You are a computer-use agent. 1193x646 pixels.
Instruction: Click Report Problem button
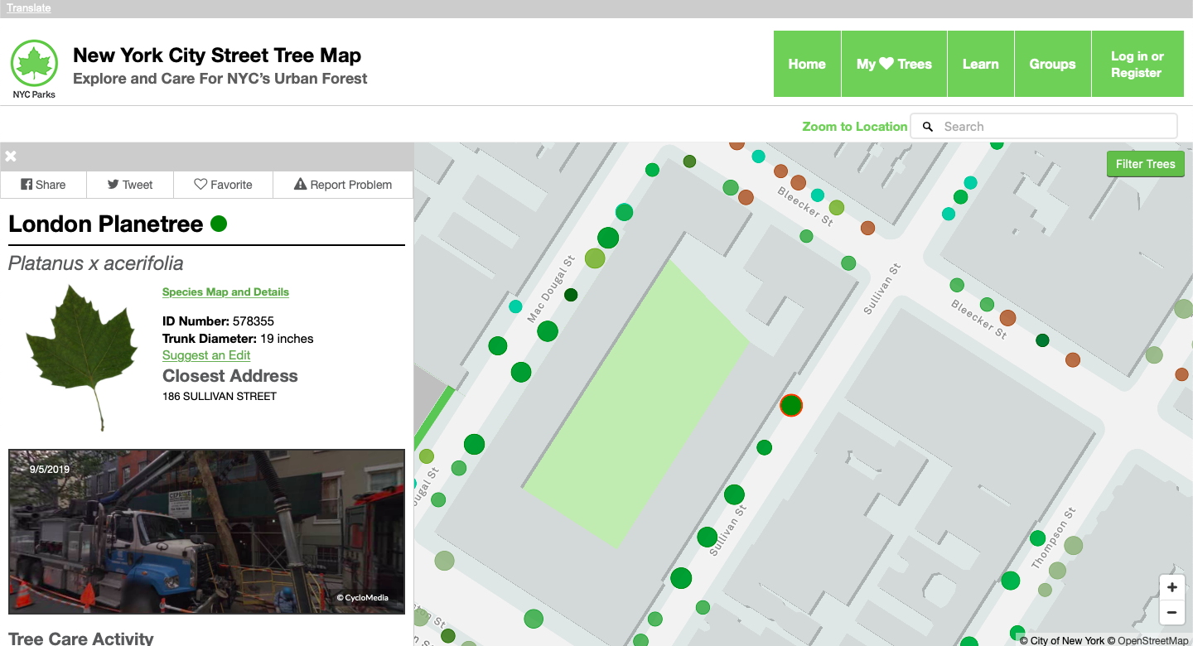(x=343, y=185)
